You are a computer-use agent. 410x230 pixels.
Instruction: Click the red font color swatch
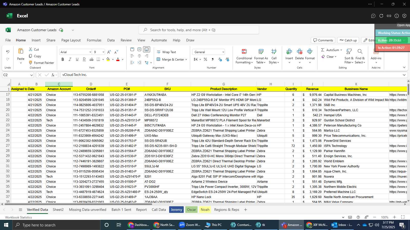[118, 59]
